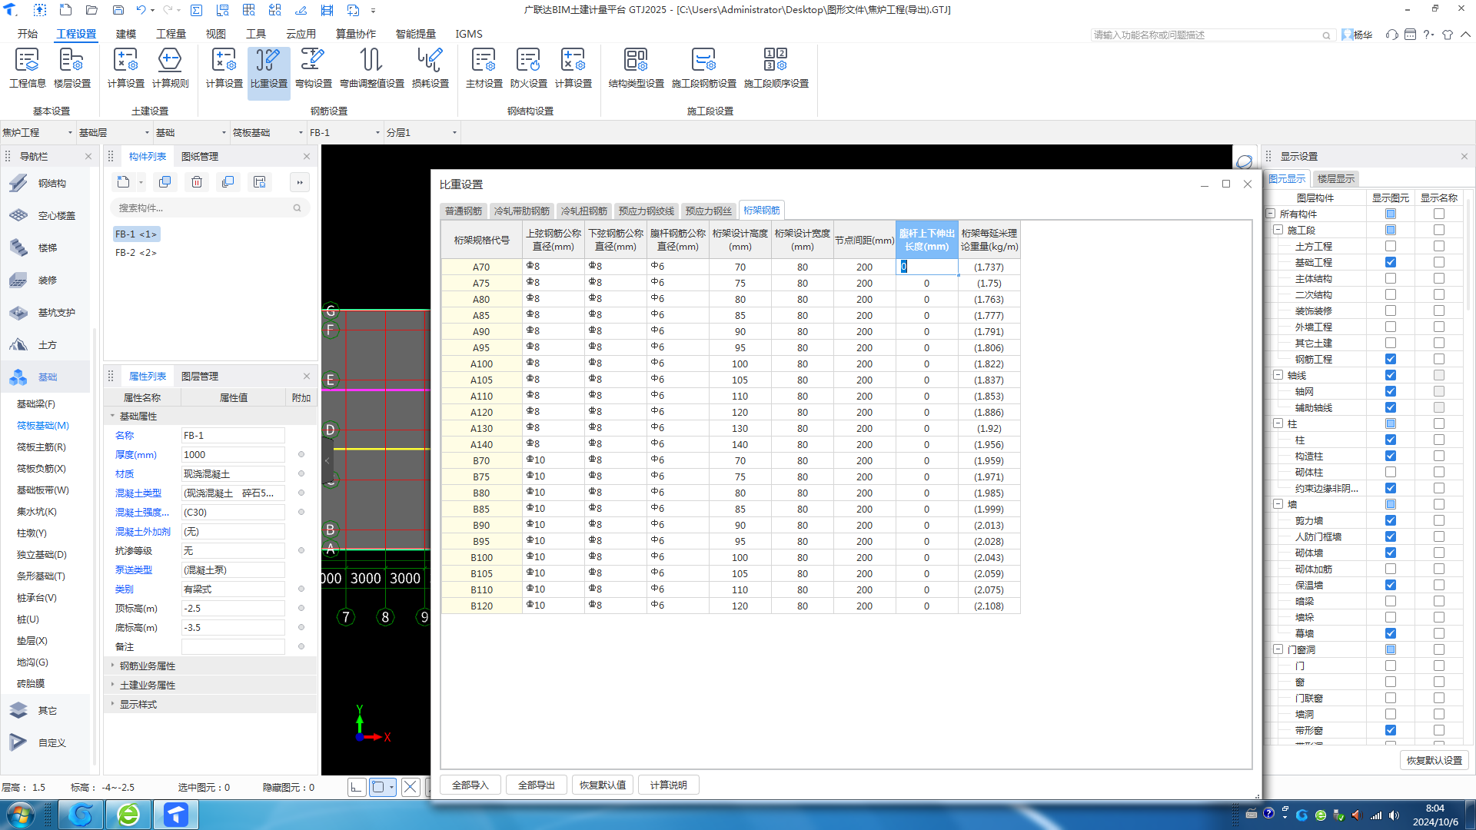Image resolution: width=1476 pixels, height=830 pixels.
Task: Open 楼层设置 floor settings tool
Action: pyautogui.click(x=71, y=68)
